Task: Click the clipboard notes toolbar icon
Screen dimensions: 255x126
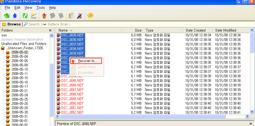Action: point(71,16)
